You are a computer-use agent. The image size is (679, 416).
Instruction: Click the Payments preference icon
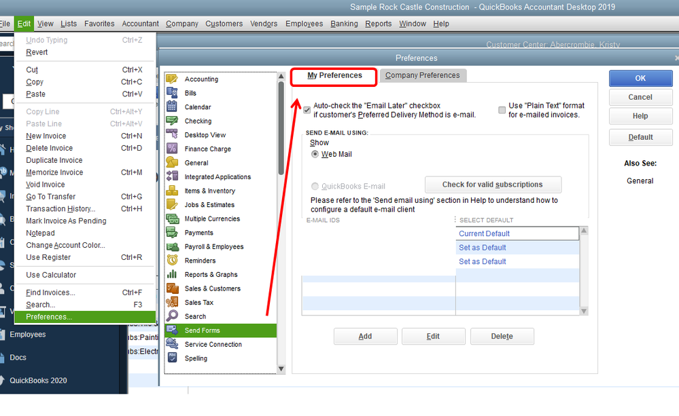click(172, 232)
